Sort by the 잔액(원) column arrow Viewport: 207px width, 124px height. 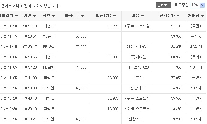coord(178,16)
